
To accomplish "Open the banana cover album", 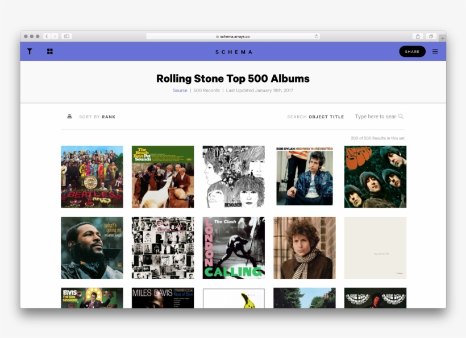I will tap(234, 298).
